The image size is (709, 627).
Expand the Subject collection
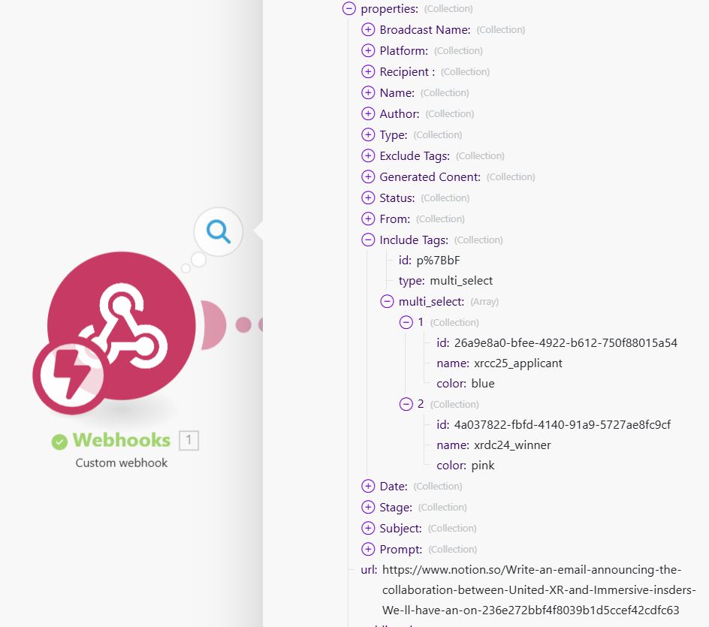pyautogui.click(x=368, y=529)
